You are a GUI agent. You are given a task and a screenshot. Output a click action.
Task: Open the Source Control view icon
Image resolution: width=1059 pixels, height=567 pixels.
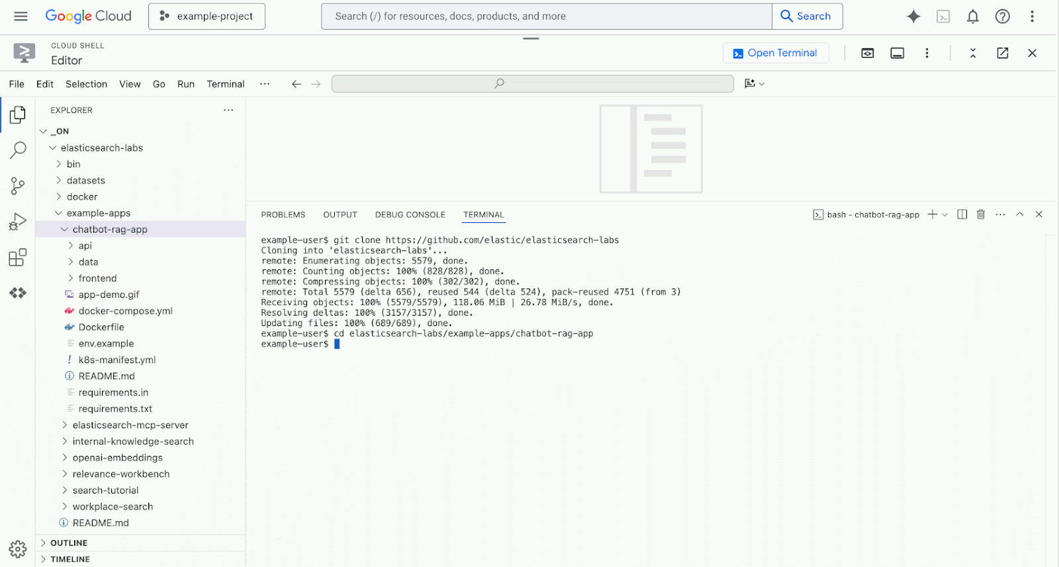18,186
